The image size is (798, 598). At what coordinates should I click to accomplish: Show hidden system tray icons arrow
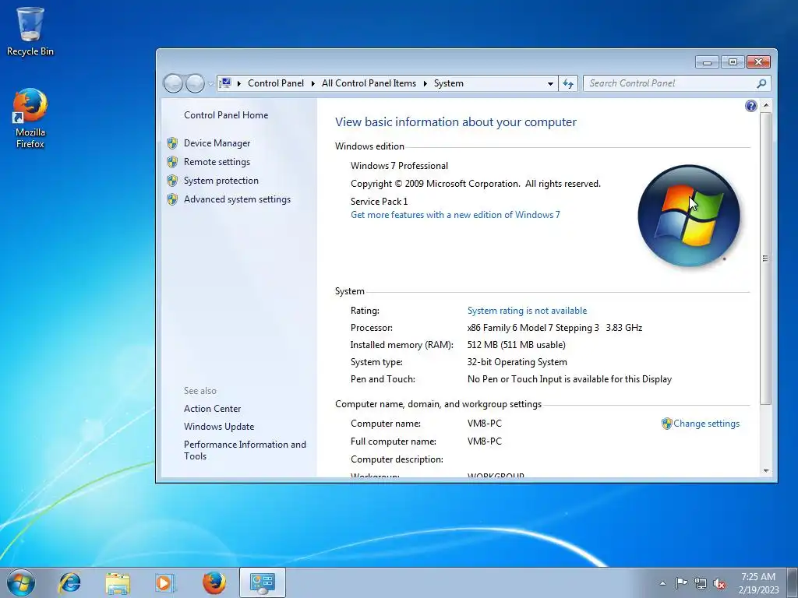[x=662, y=583]
